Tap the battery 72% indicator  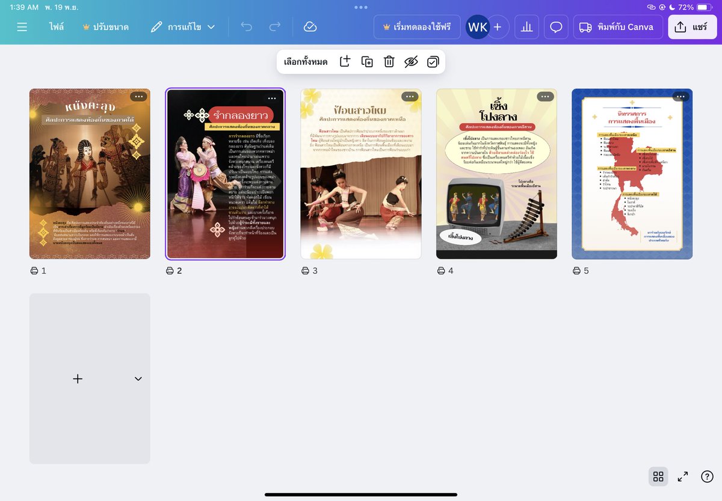[695, 7]
